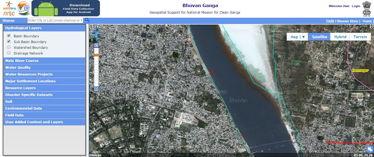Viewport: 374px width, 157px height.
Task: Pan the map right with the arrow
Action: click(x=99, y=34)
